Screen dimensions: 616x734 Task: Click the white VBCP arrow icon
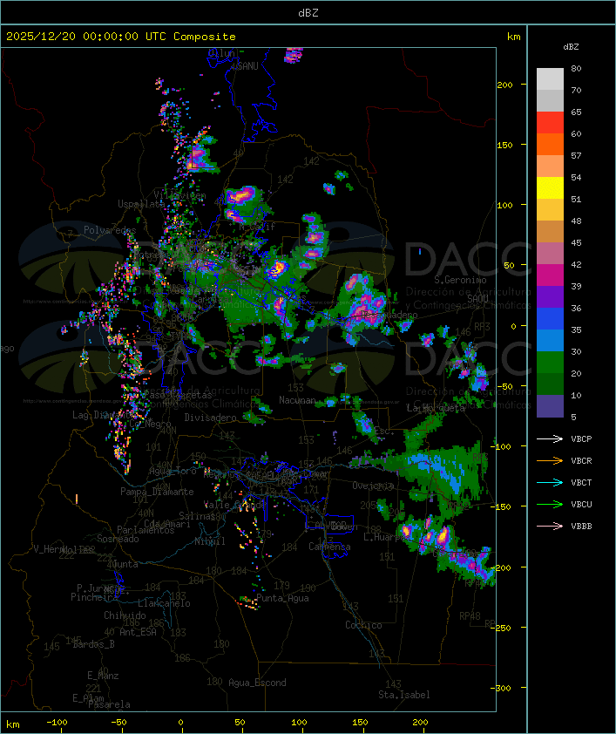point(550,439)
